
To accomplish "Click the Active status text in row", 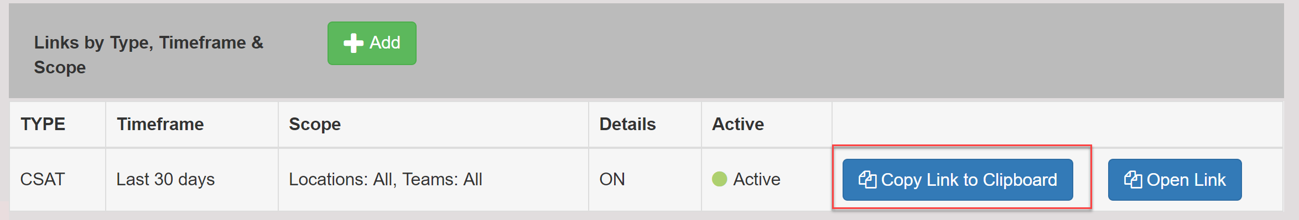I will [756, 179].
